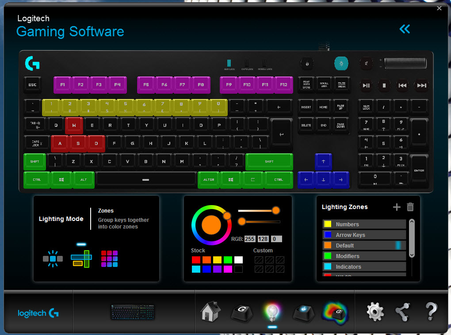Viewport: 451px width, 335px height.
Task: Select the Modifiers lighting zone
Action: pyautogui.click(x=364, y=256)
